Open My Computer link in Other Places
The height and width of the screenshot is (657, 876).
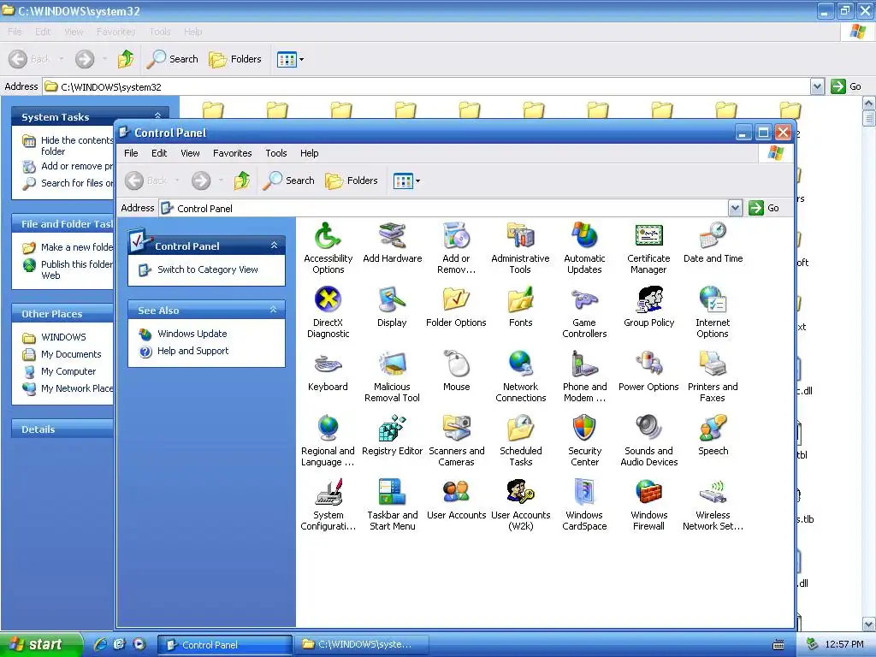68,371
